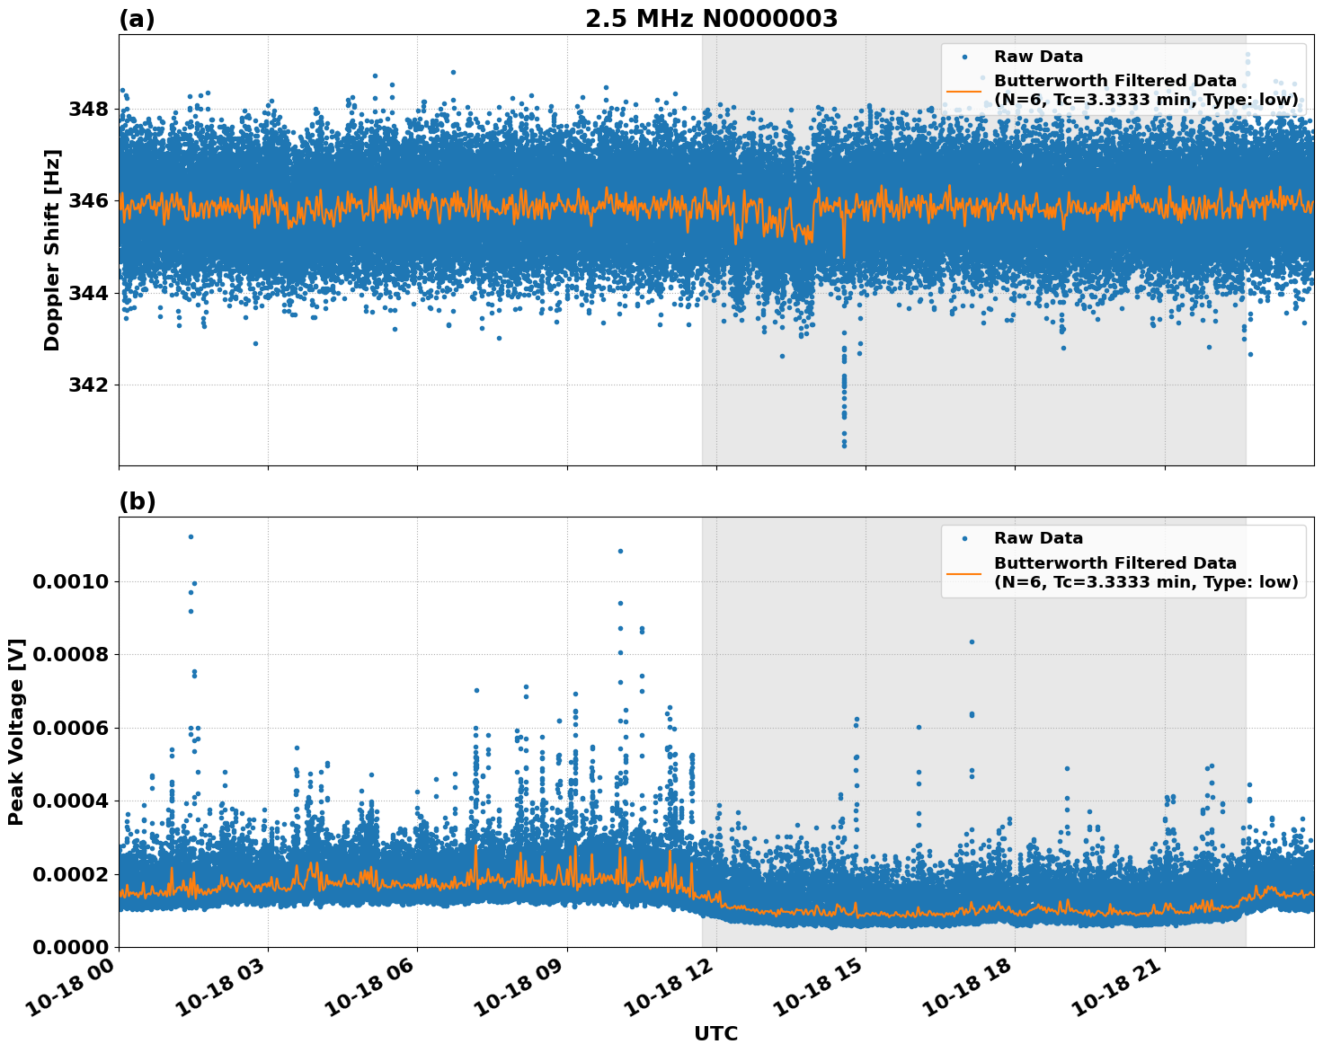1323x1053 pixels.
Task: Click the blue Raw Data marker in panel (b) legend
Action: tap(964, 538)
